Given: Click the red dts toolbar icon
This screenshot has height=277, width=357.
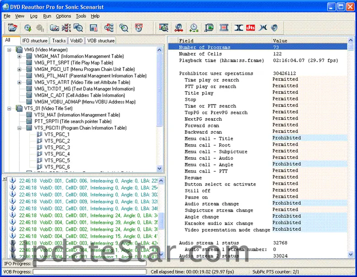Looking at the screenshot, I should [250, 28].
